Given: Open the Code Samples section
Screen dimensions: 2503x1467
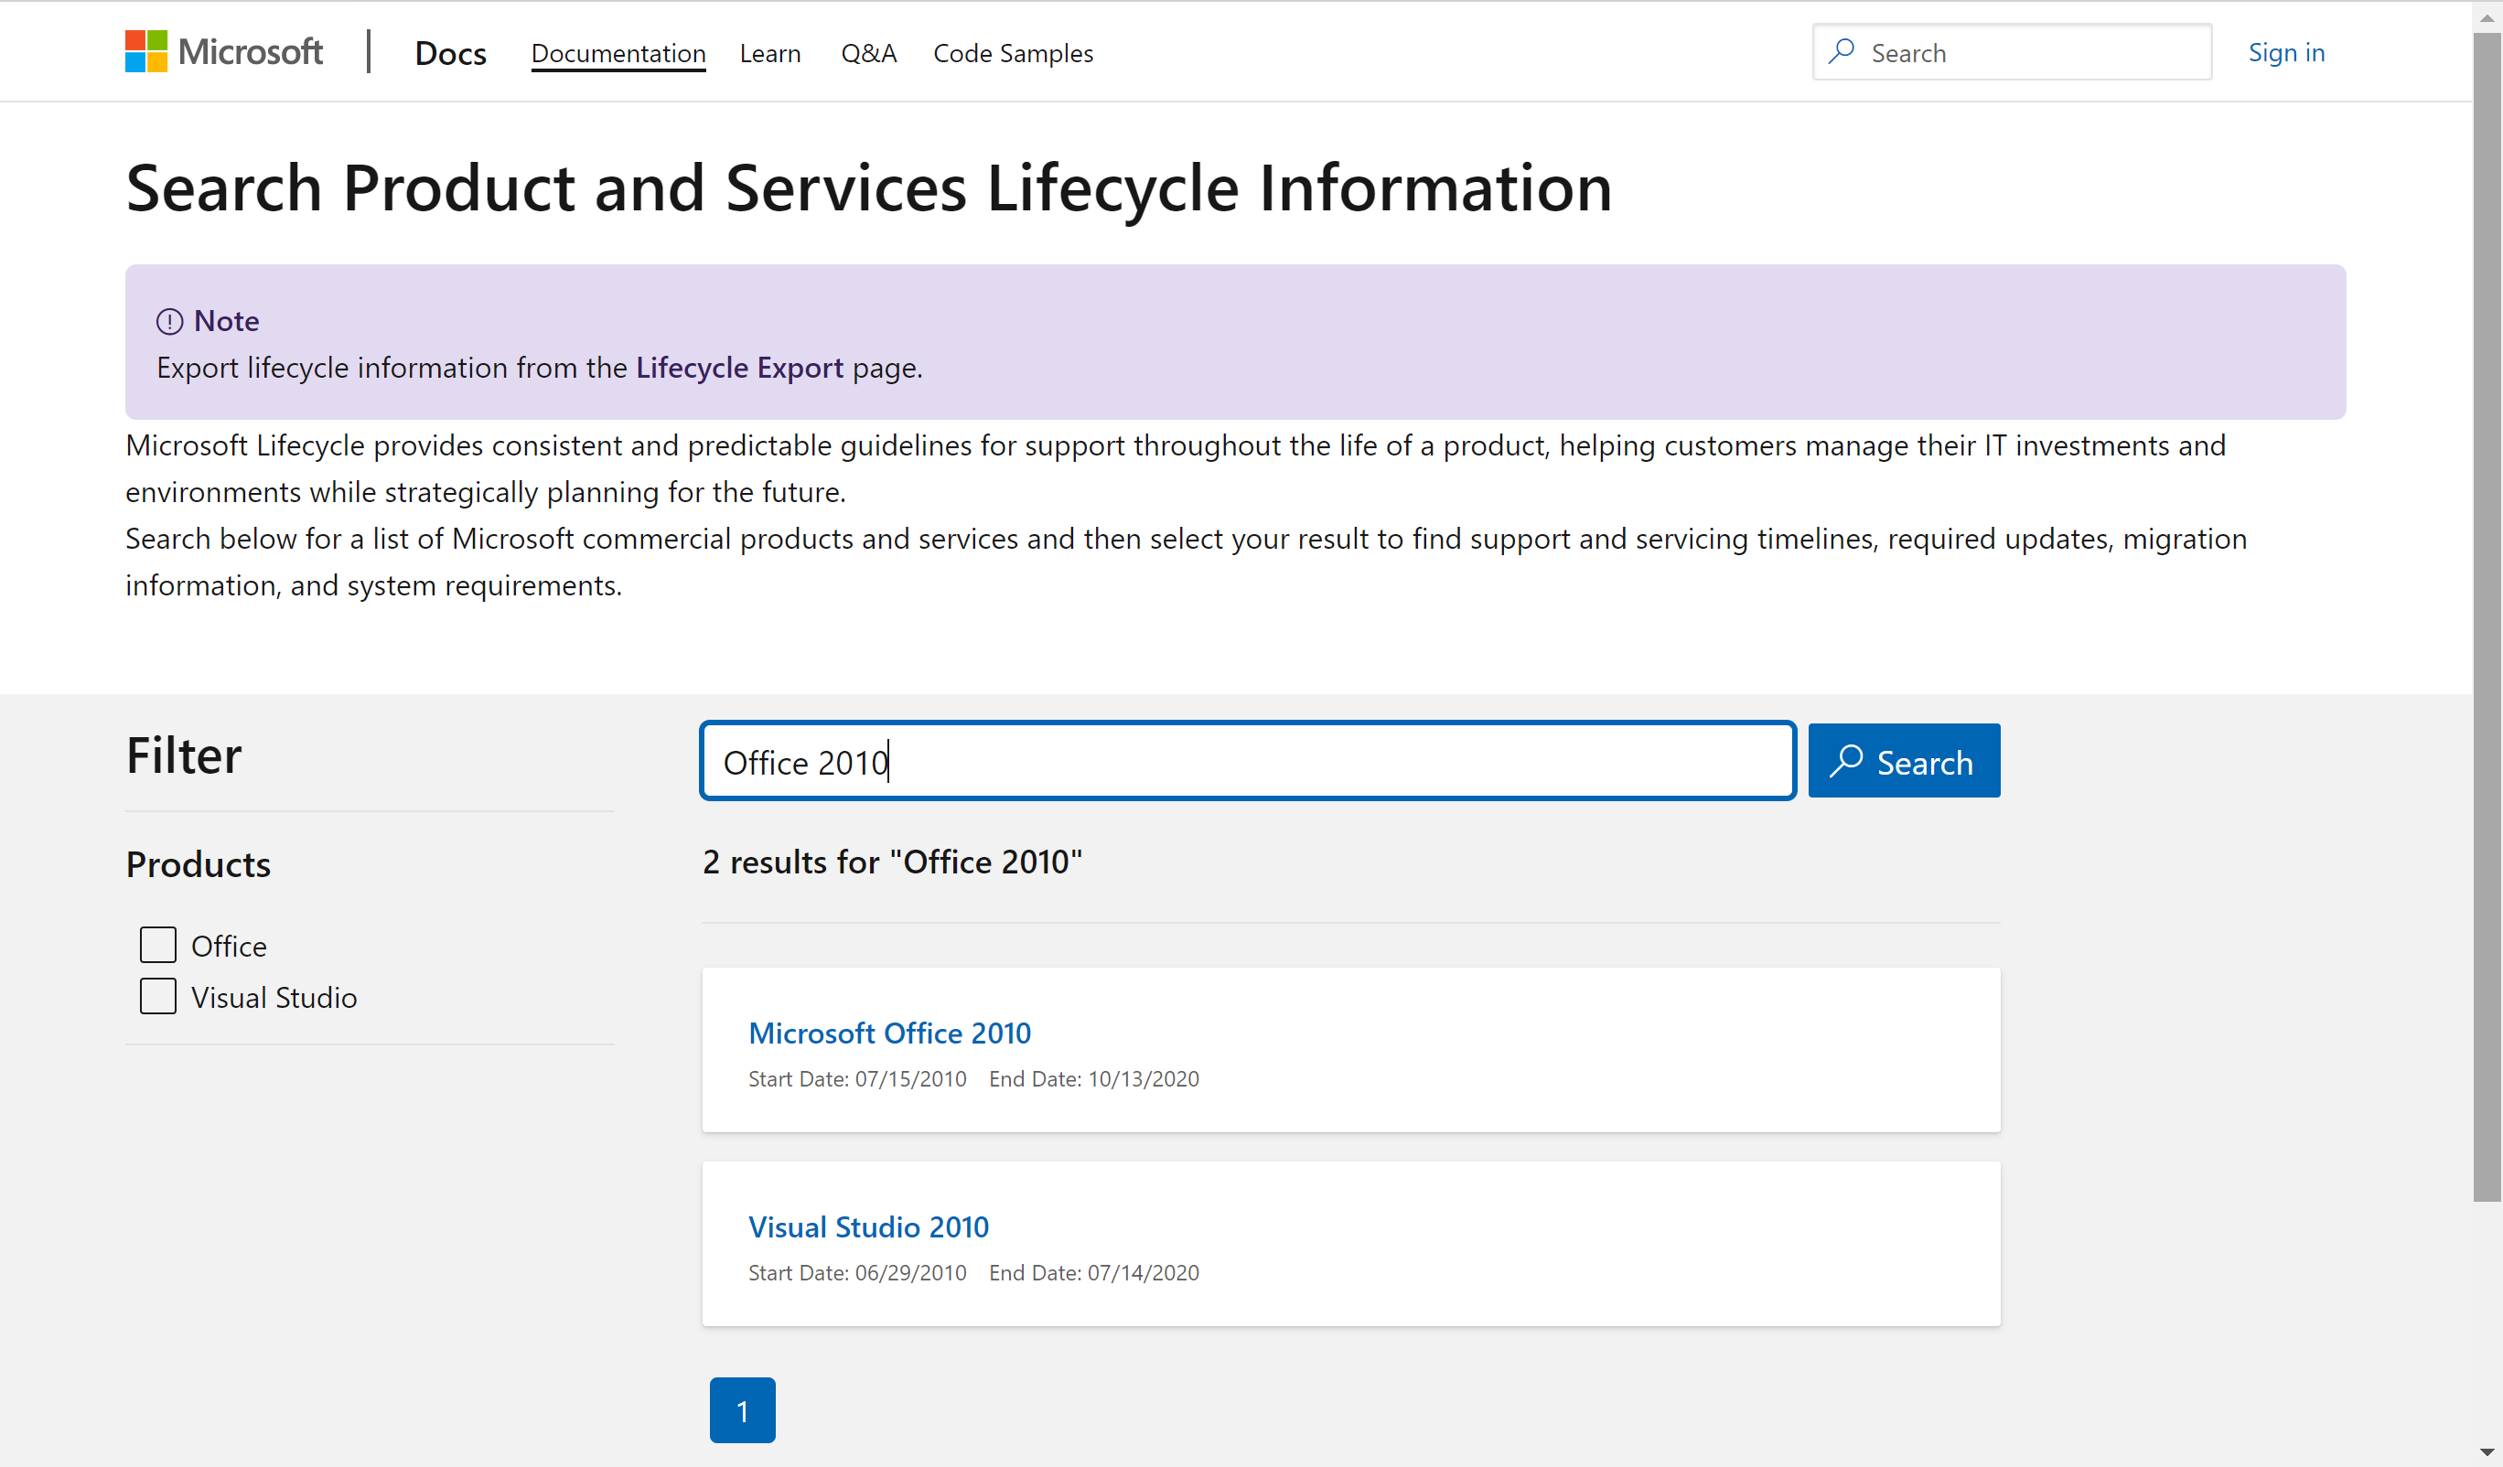Looking at the screenshot, I should click(x=1013, y=53).
